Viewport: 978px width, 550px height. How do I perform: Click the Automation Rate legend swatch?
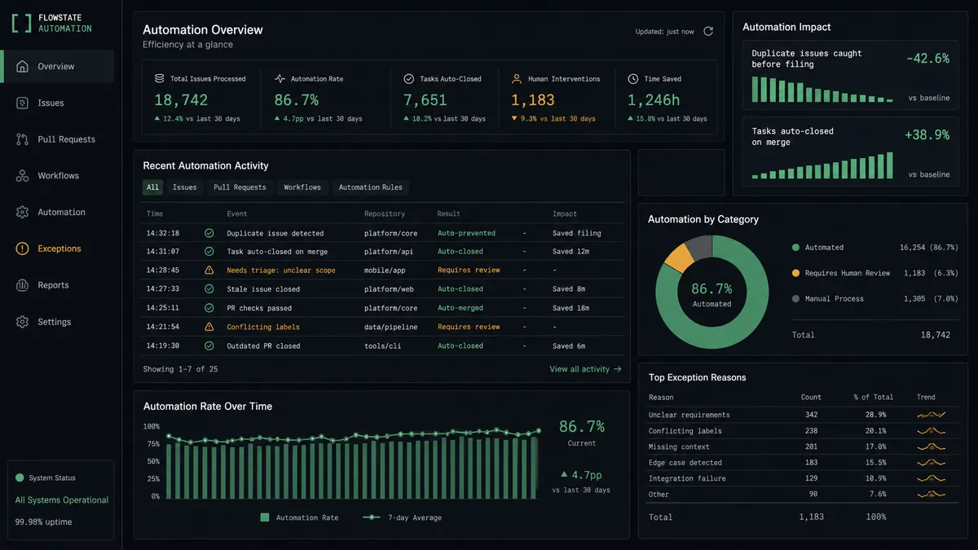(x=265, y=517)
